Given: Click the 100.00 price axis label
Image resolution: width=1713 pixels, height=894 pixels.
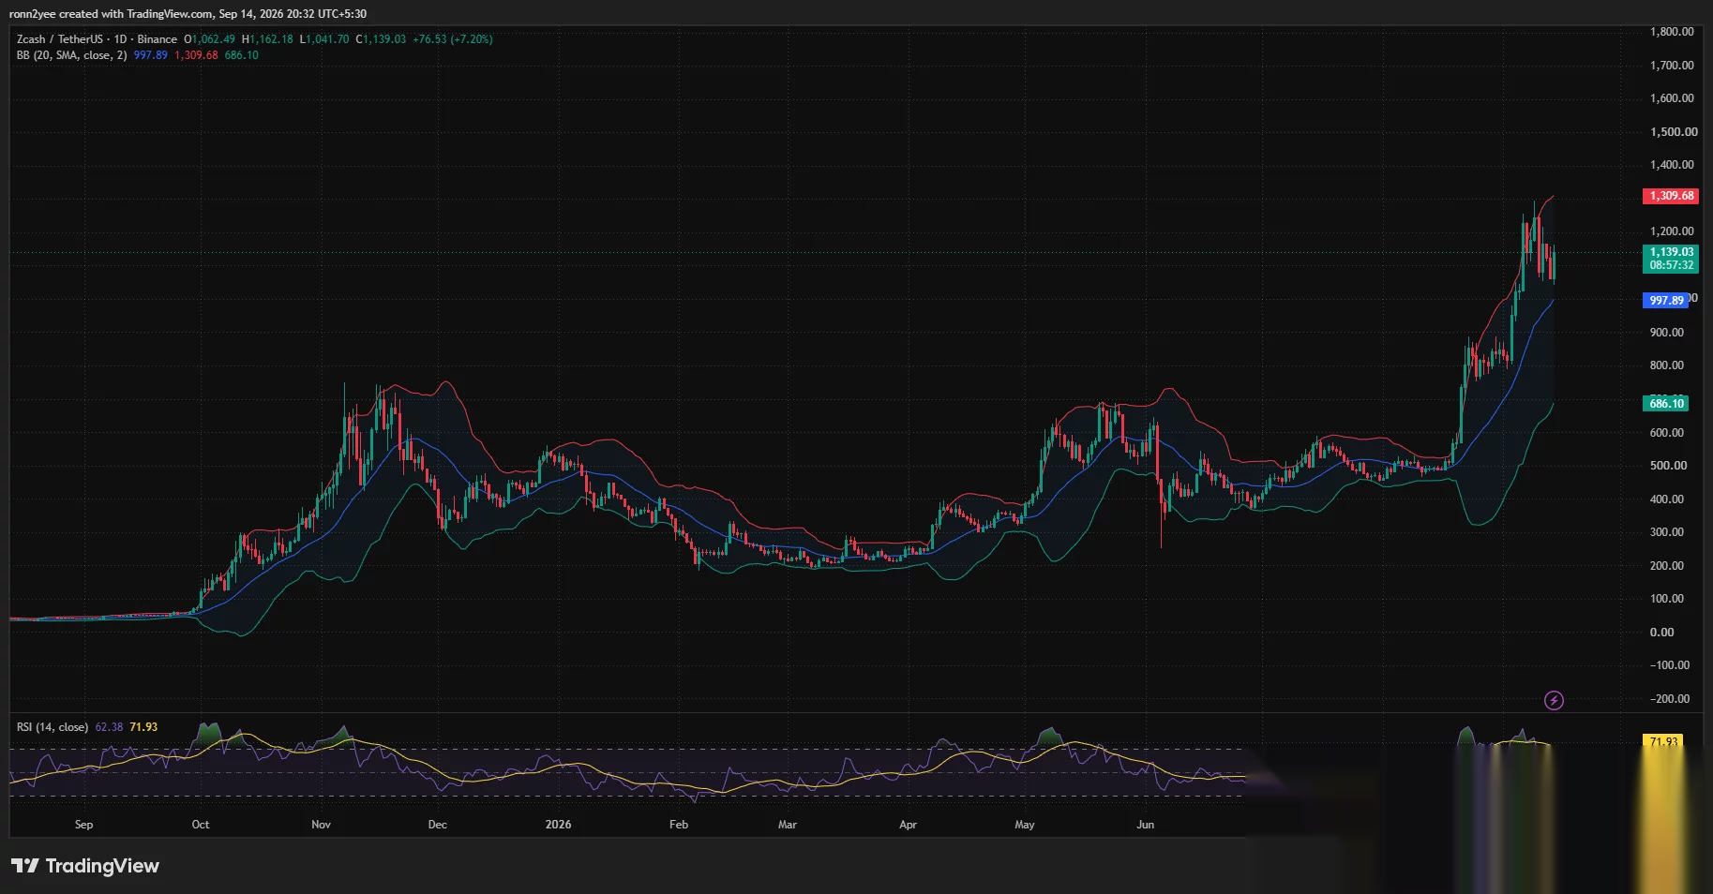Looking at the screenshot, I should coord(1667,599).
